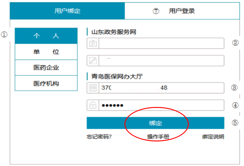The width and height of the screenshot is (244, 166).
Task: Switch to the 用户绑定 tab
Action: click(x=67, y=11)
